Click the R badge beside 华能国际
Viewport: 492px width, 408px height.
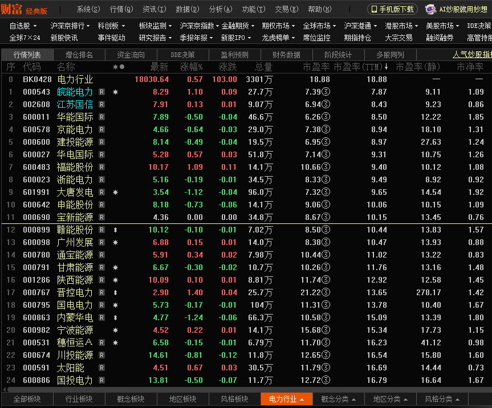(101, 117)
